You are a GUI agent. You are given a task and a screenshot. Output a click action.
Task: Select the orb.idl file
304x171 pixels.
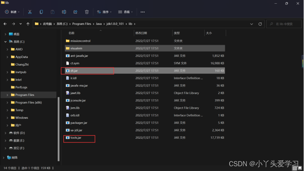click(145, 115)
